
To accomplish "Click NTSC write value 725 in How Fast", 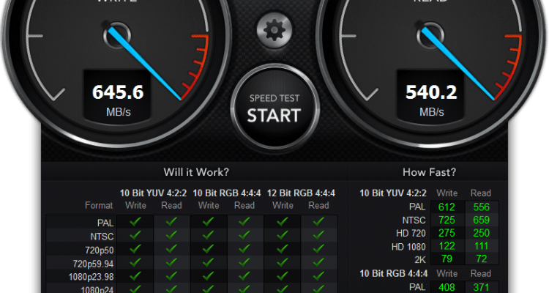I will [x=446, y=220].
